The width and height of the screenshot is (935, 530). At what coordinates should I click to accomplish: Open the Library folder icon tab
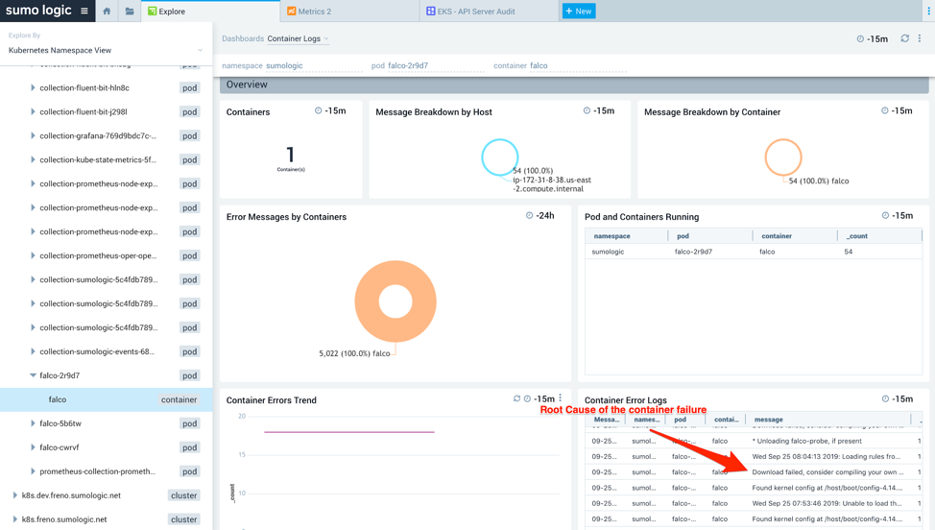pyautogui.click(x=130, y=11)
